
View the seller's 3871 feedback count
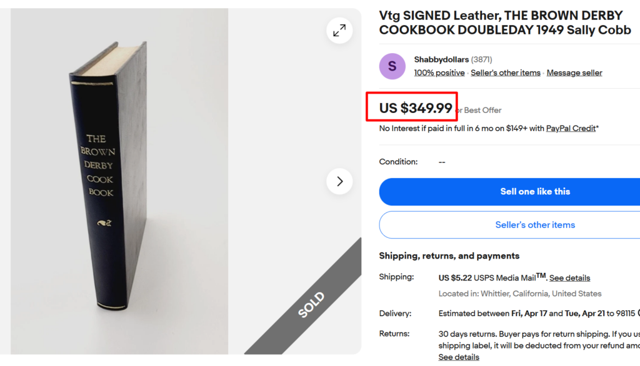(481, 59)
